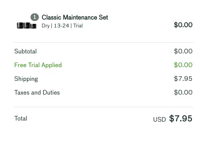Select the Classic Maintenance Set title
The image size is (208, 143).
click(x=75, y=18)
